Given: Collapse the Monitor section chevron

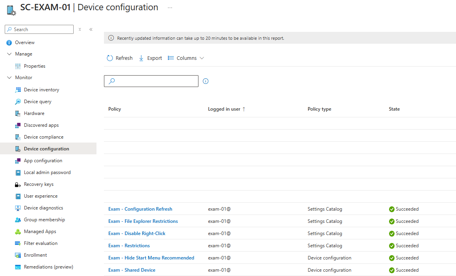Looking at the screenshot, I should pos(9,78).
